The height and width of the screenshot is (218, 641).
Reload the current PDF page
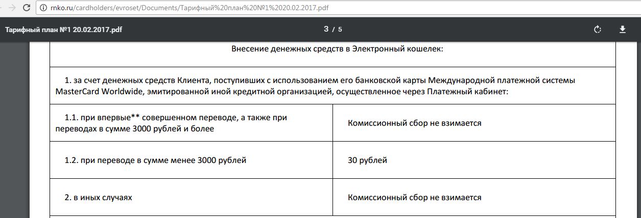pyautogui.click(x=27, y=8)
